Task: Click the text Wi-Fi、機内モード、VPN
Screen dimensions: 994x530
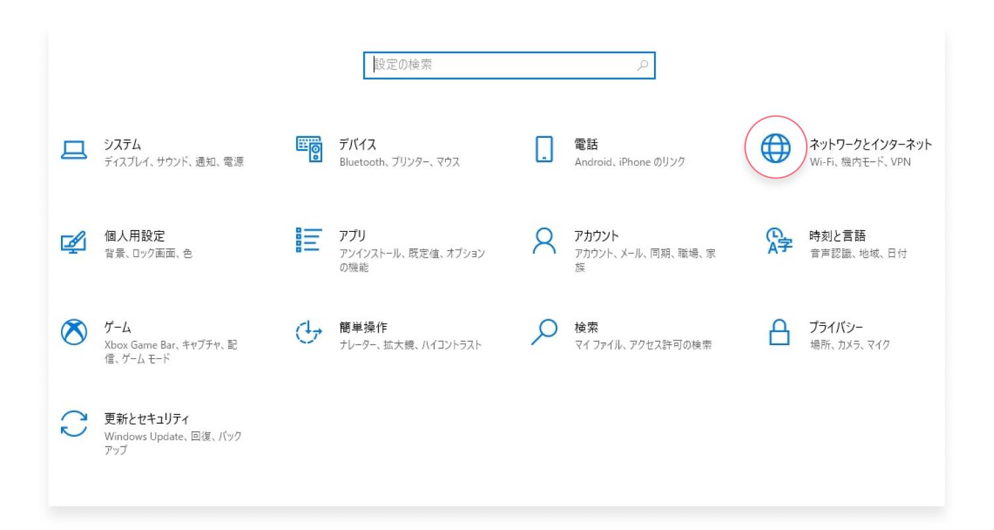Action: pyautogui.click(x=860, y=162)
